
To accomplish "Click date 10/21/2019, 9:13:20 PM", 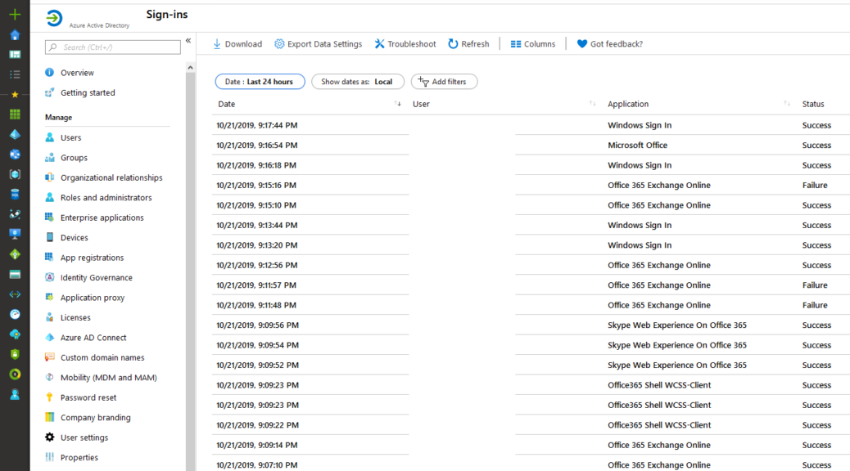I will coord(256,245).
